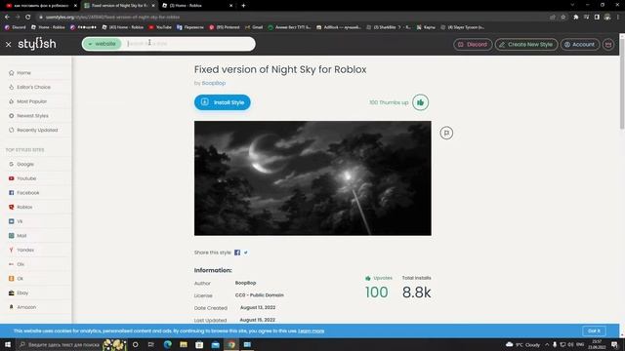Share this style on Twitter
This screenshot has width=625, height=351.
point(245,253)
